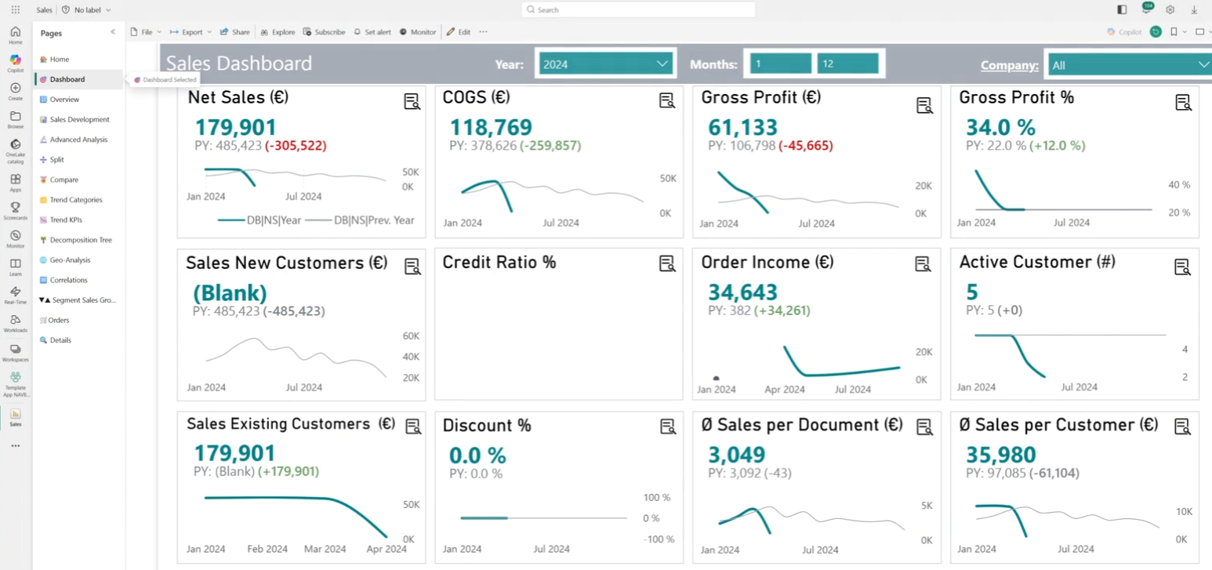Collapse the Pages pane
Image resolution: width=1212 pixels, height=570 pixels.
click(113, 32)
